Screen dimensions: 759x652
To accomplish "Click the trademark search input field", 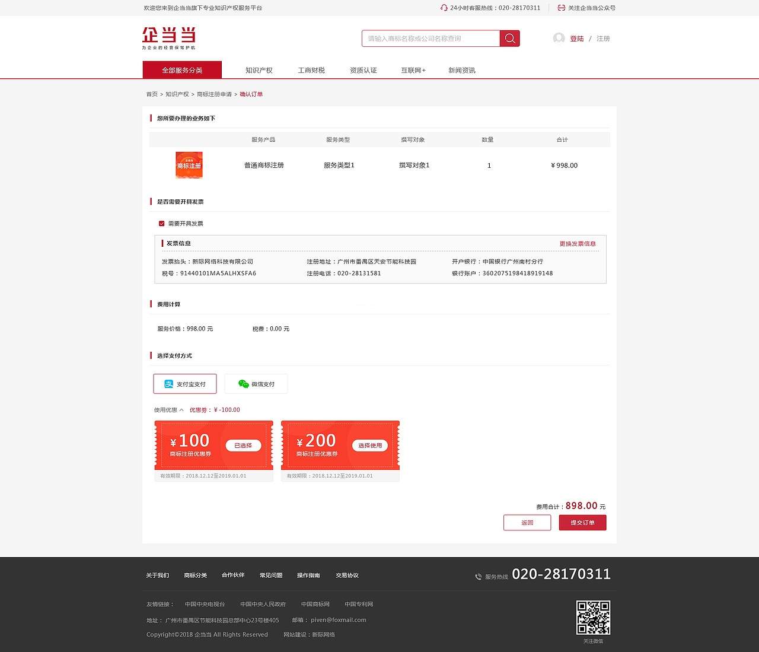I will pyautogui.click(x=431, y=39).
